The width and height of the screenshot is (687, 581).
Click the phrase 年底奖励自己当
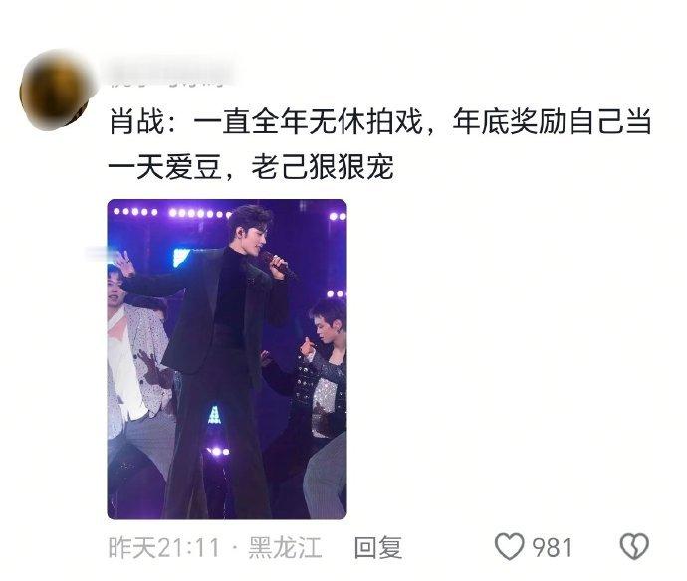point(552,121)
